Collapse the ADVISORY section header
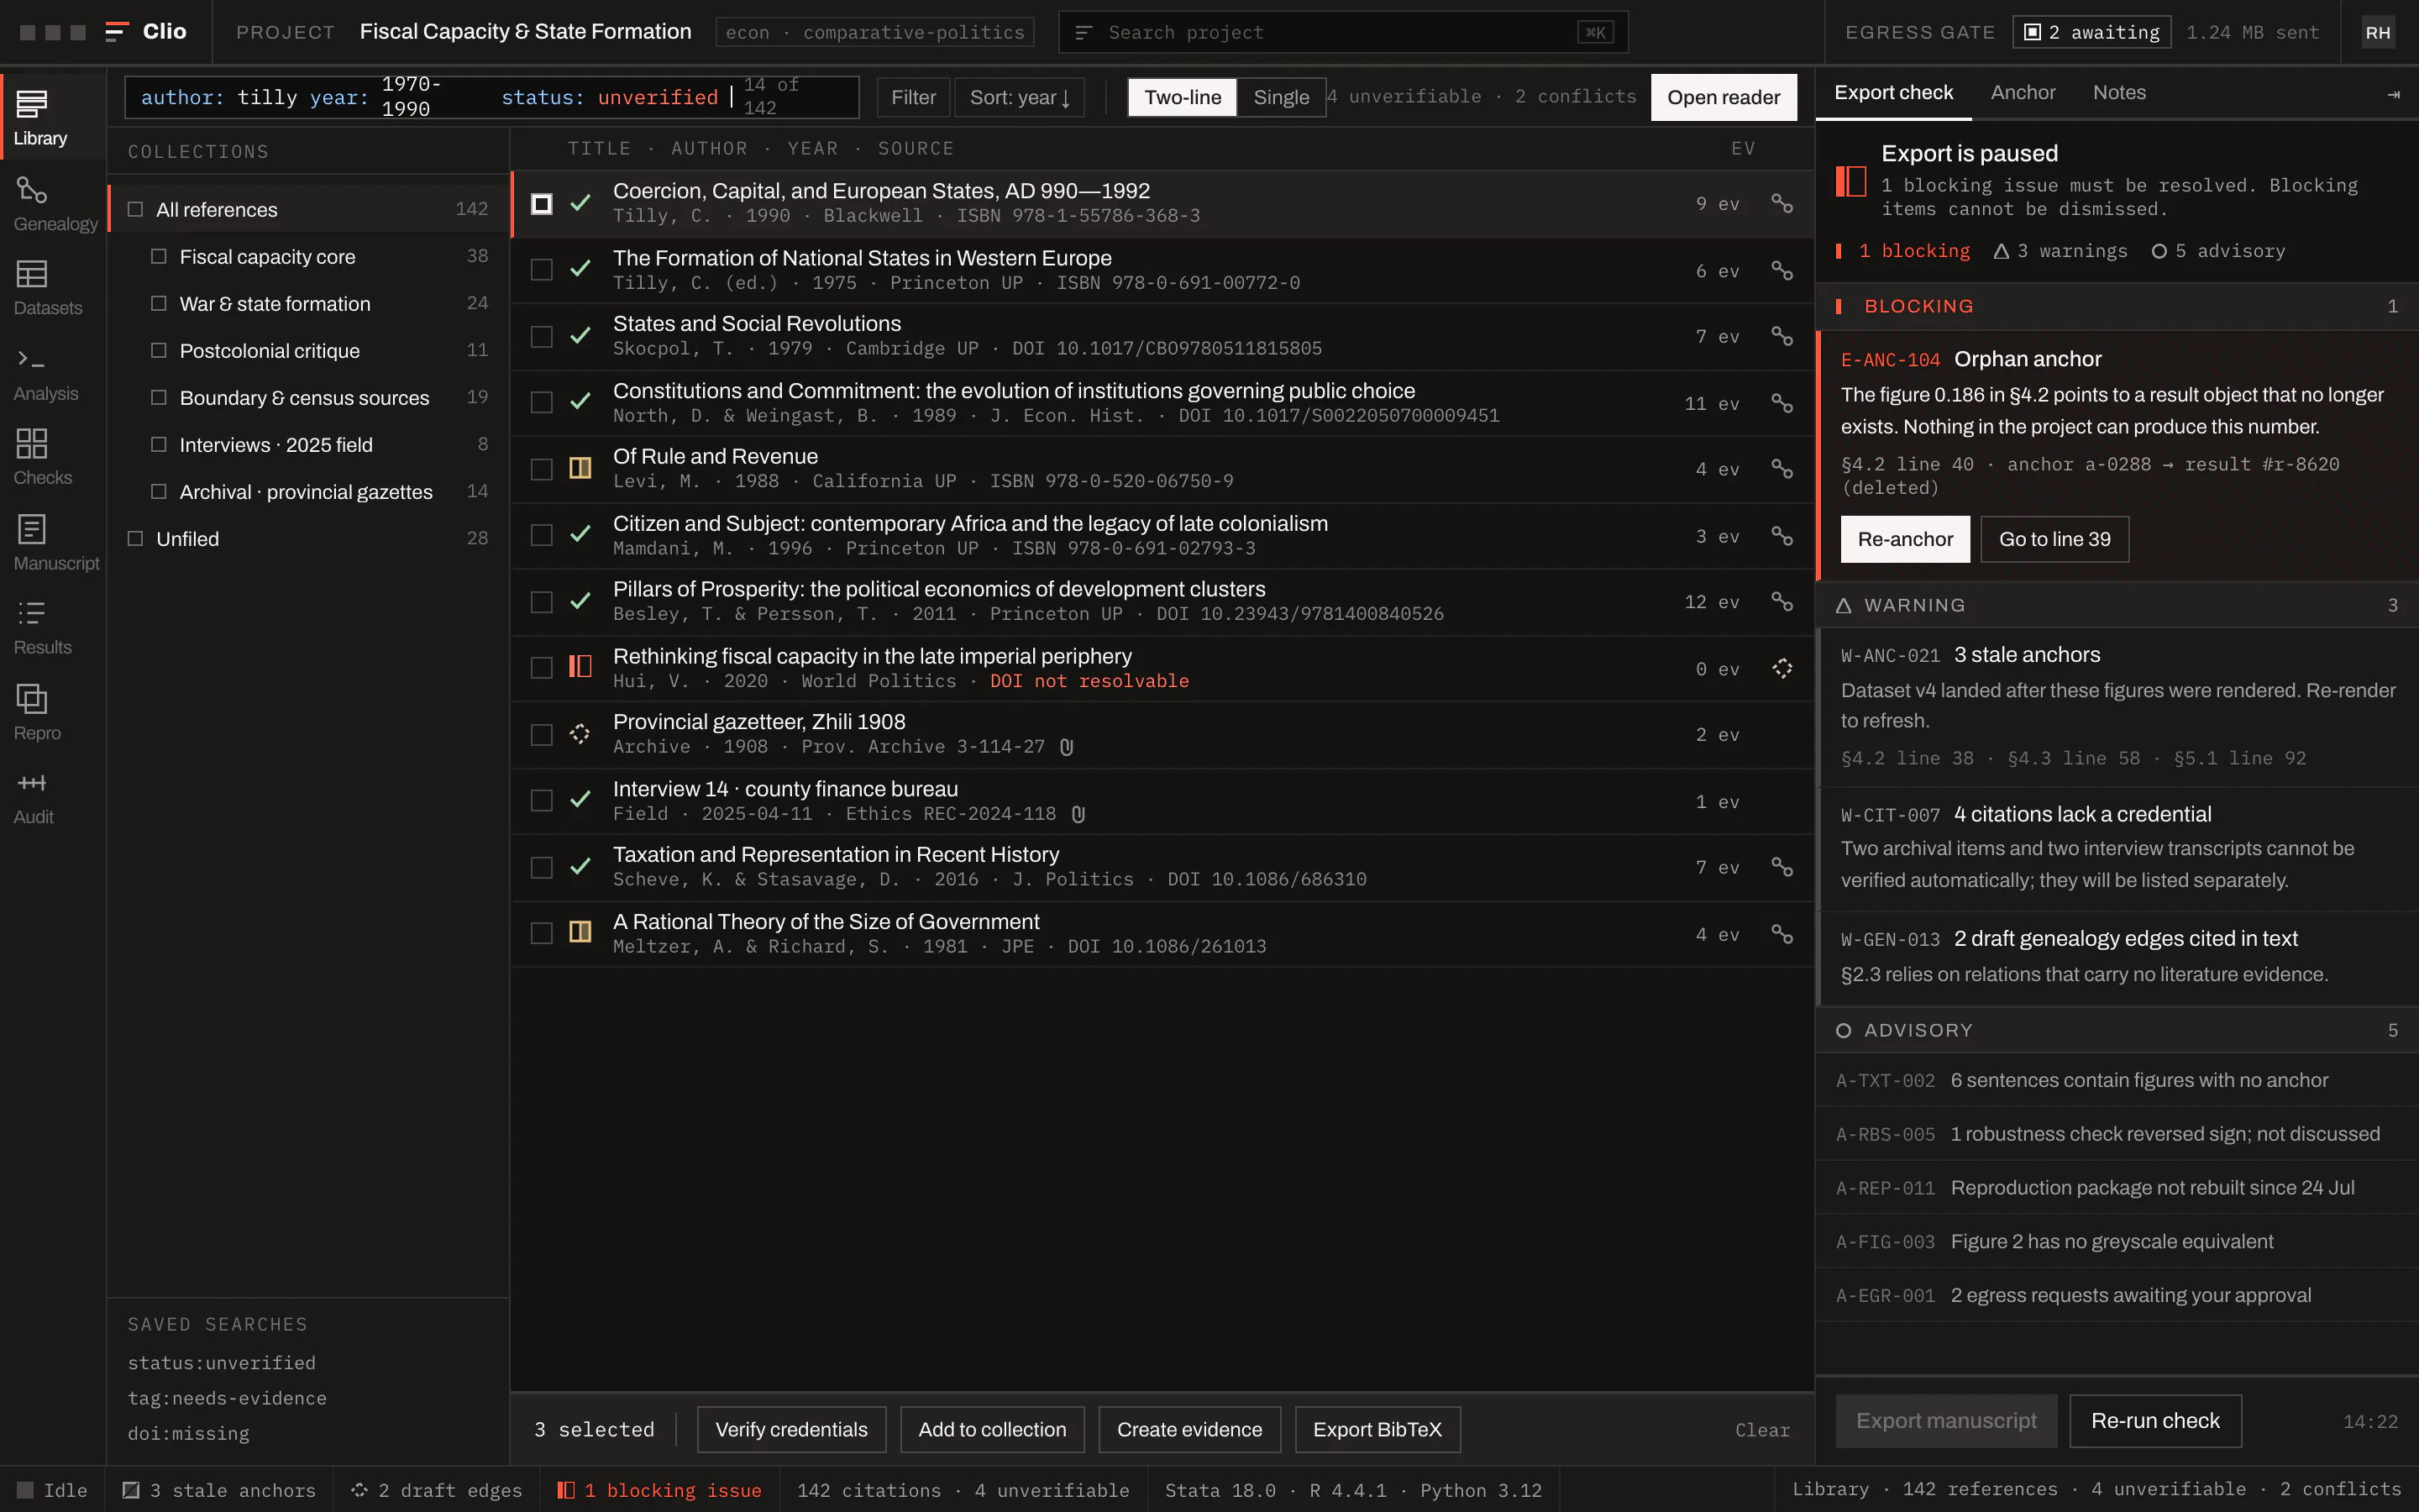 click(x=2116, y=1030)
